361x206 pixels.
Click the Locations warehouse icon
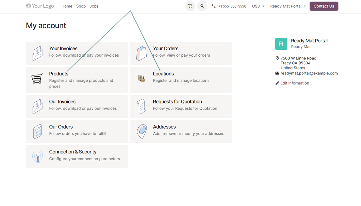141,78
